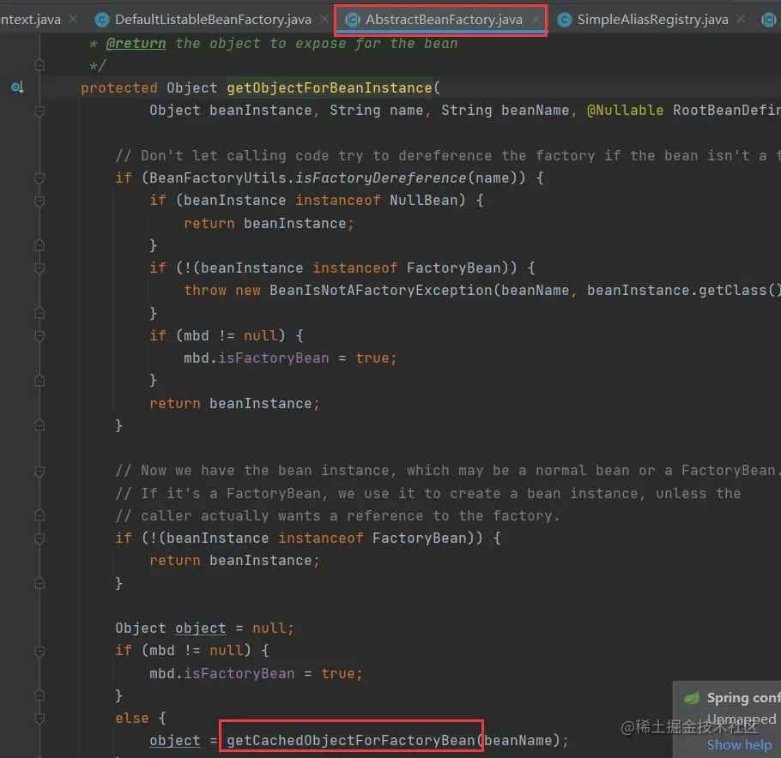Click the Spring conf notification title
The height and width of the screenshot is (758, 781).
click(743, 698)
